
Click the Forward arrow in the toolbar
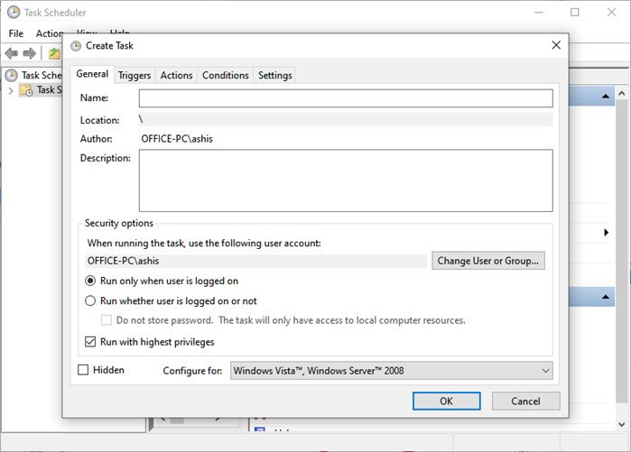pyautogui.click(x=30, y=53)
